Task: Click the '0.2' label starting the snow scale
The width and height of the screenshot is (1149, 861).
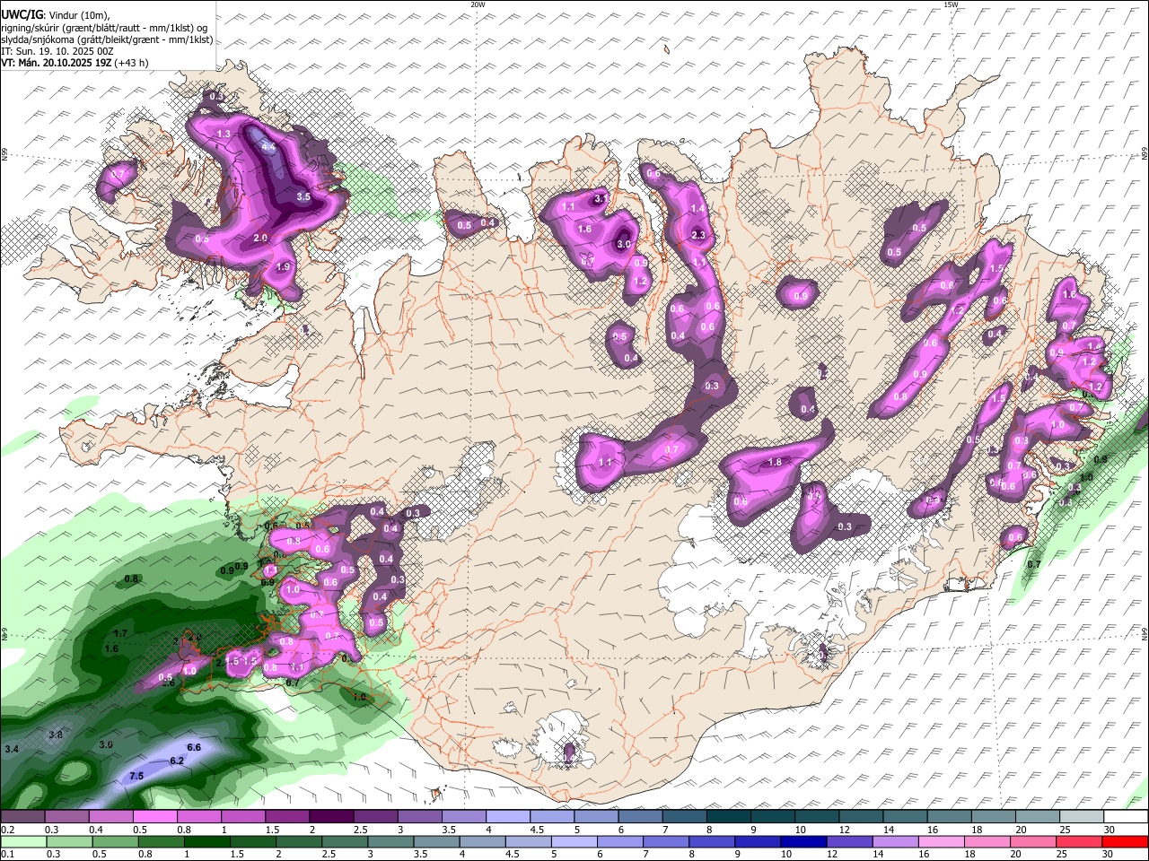Action: pos(8,830)
